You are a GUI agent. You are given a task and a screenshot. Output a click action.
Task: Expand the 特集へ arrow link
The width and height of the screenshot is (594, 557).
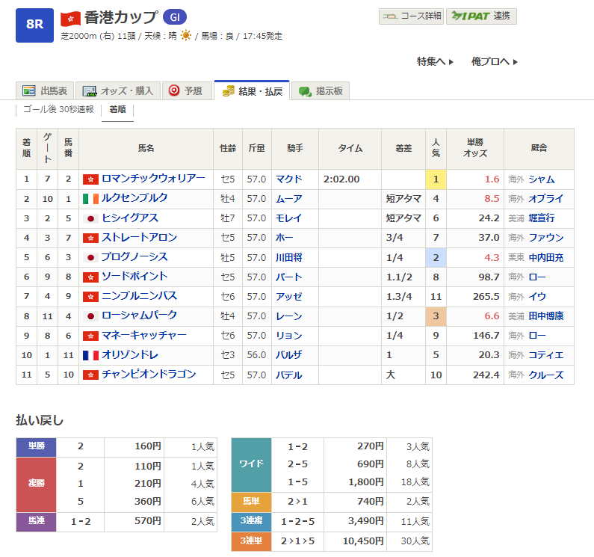[x=435, y=61]
